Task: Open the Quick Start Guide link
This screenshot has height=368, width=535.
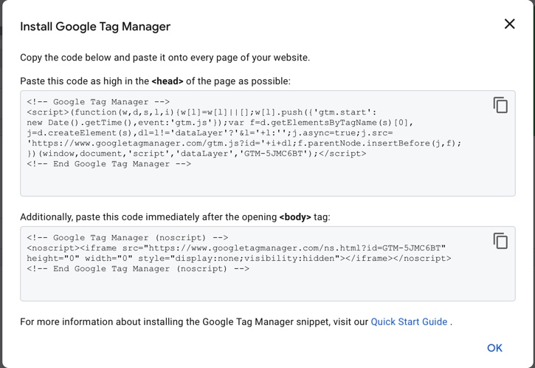Action: [409, 321]
